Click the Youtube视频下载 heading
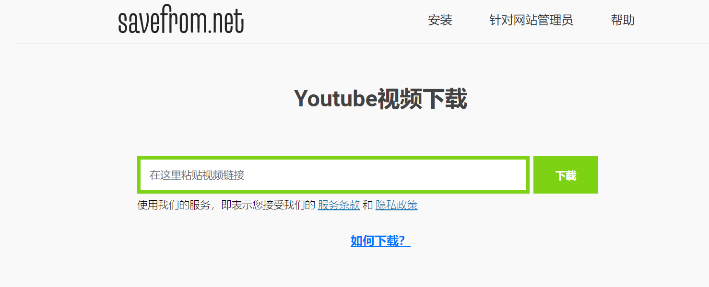The image size is (709, 287). point(380,99)
